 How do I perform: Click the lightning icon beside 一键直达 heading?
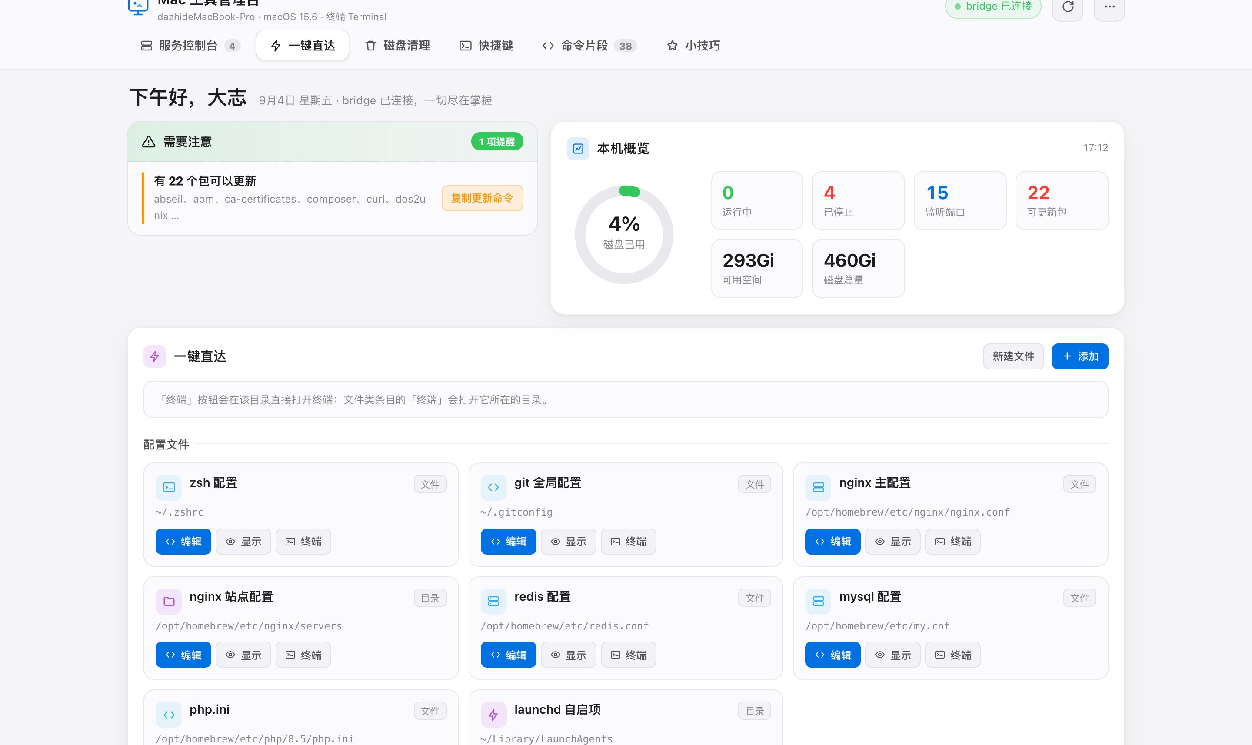[155, 356]
